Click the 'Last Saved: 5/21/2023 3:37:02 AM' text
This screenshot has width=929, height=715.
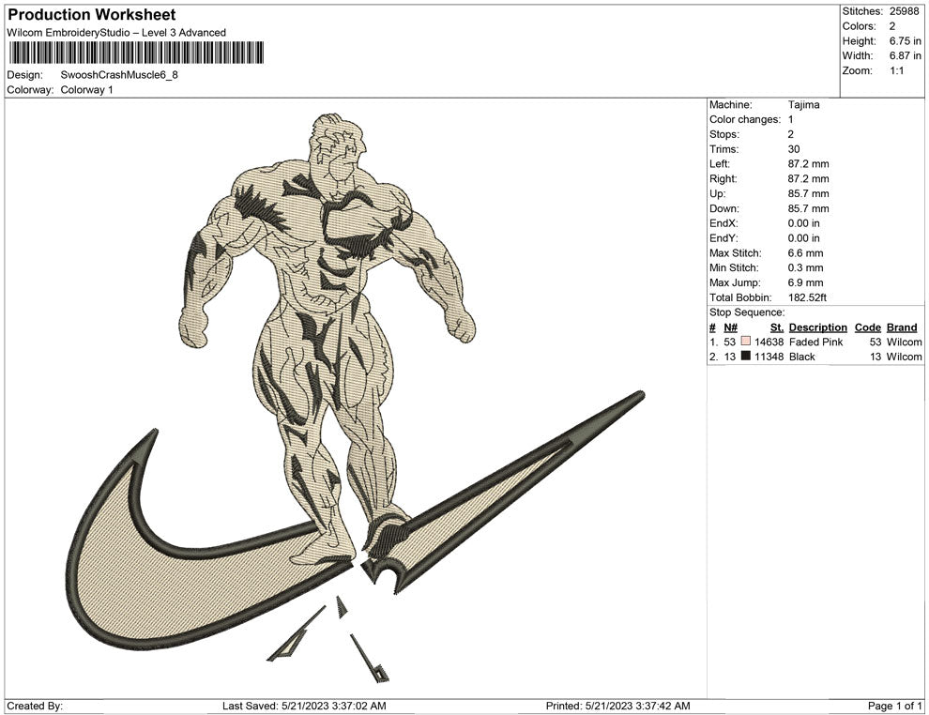click(305, 706)
